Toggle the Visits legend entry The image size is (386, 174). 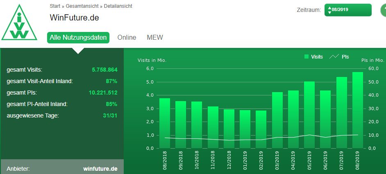(313, 56)
